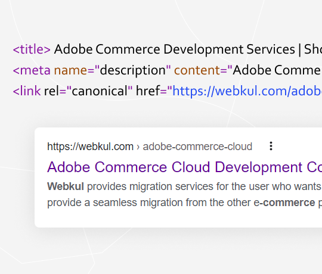This screenshot has width=322, height=274.
Task: Click the description attribute value
Action: coord(132,70)
